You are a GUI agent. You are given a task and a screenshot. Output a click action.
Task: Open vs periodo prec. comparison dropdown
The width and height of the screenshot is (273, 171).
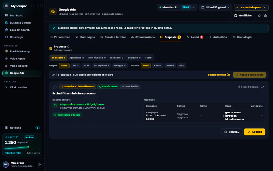click(251, 7)
